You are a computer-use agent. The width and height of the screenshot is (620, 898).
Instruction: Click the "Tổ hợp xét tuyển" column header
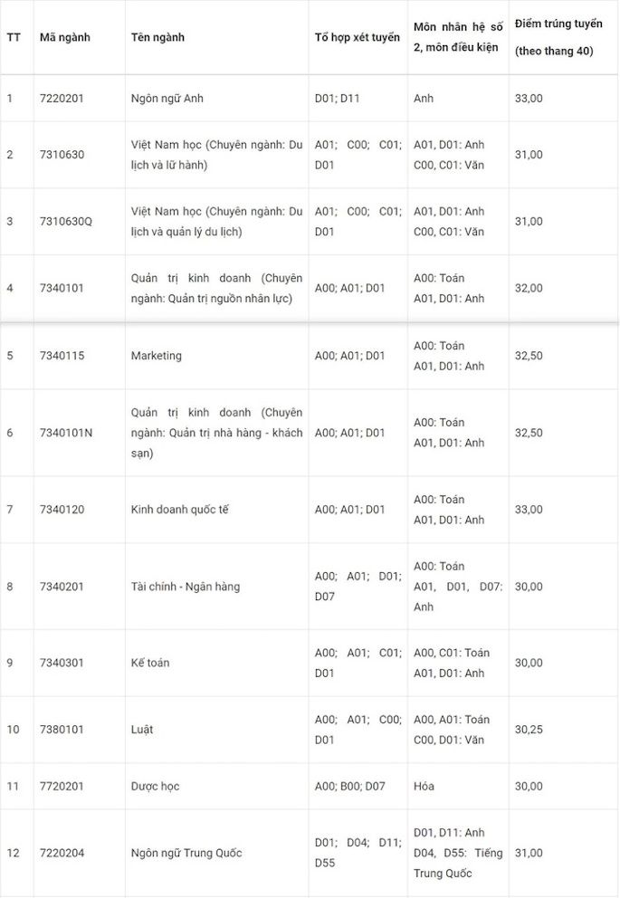point(357,37)
